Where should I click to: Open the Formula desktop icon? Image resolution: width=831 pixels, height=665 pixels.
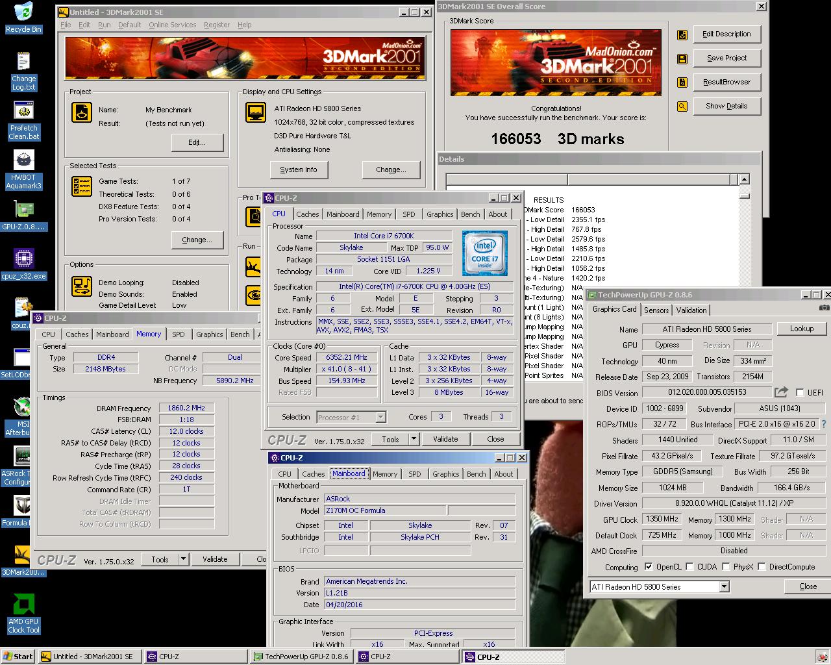pos(21,506)
